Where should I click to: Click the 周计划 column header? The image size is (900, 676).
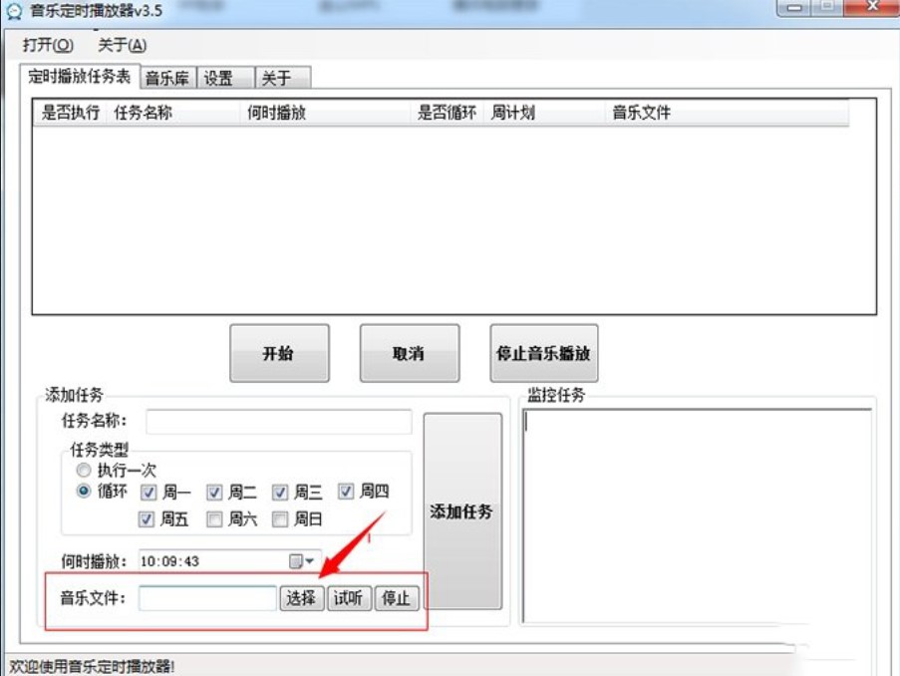545,113
